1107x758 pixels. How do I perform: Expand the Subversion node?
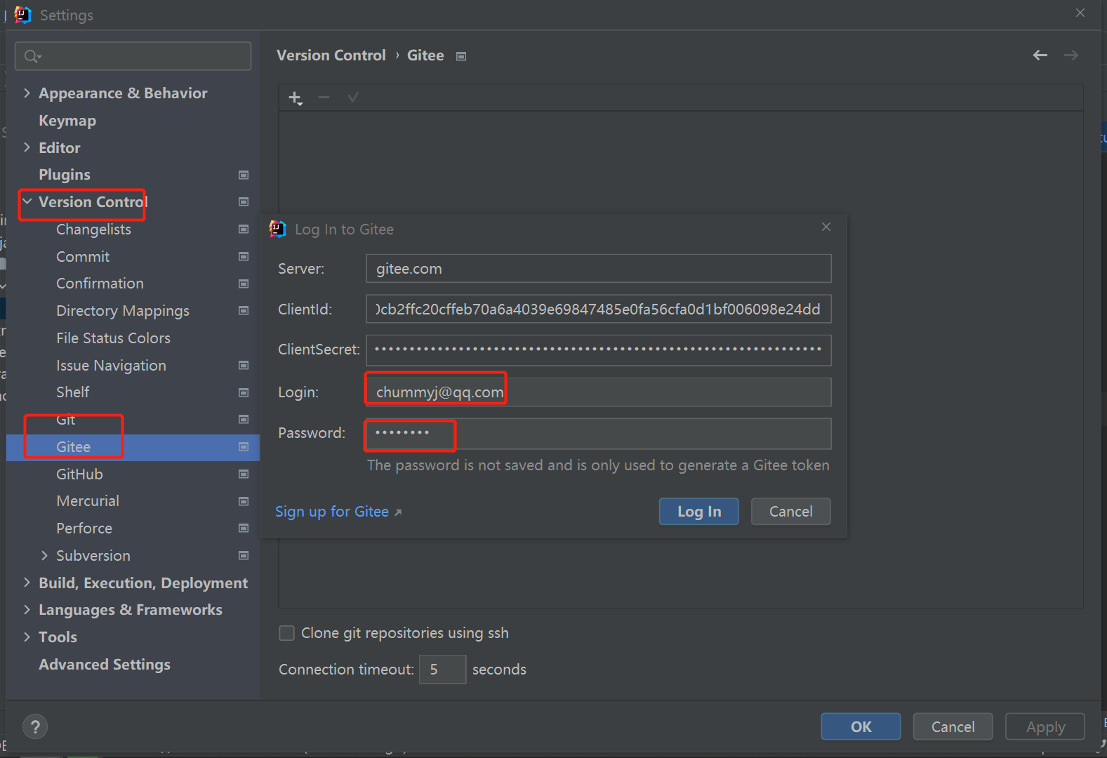point(44,556)
